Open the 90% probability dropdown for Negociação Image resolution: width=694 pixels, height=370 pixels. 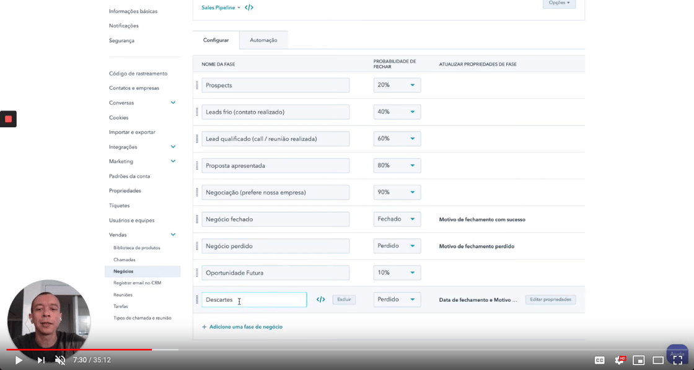[397, 192]
